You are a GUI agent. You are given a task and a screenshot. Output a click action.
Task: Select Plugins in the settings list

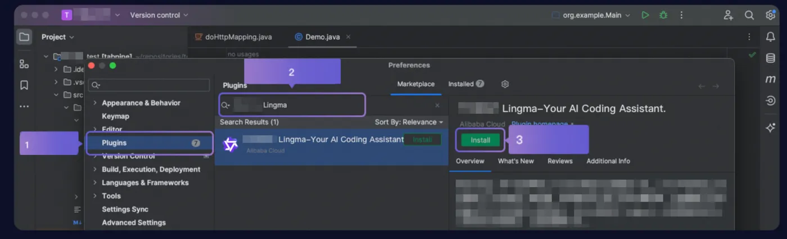pyautogui.click(x=150, y=143)
